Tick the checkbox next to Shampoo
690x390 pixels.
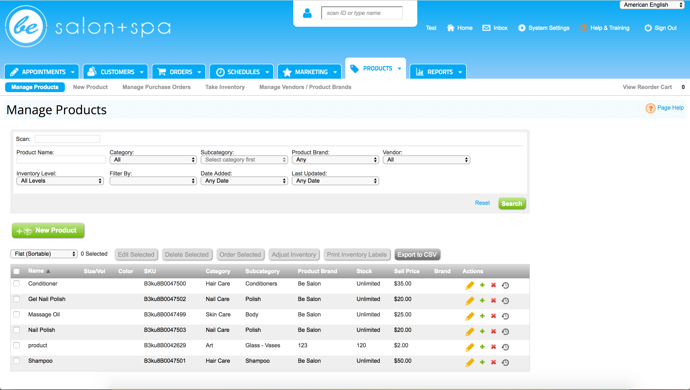17,360
